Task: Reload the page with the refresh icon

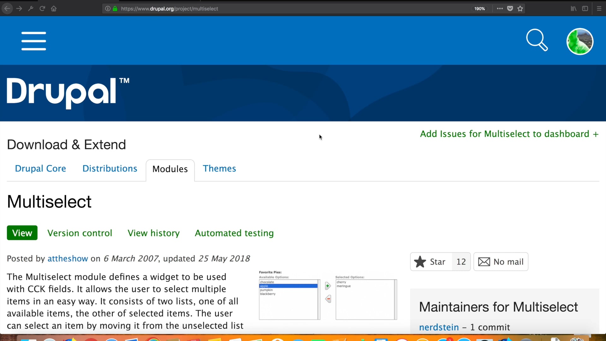Action: 42,9
